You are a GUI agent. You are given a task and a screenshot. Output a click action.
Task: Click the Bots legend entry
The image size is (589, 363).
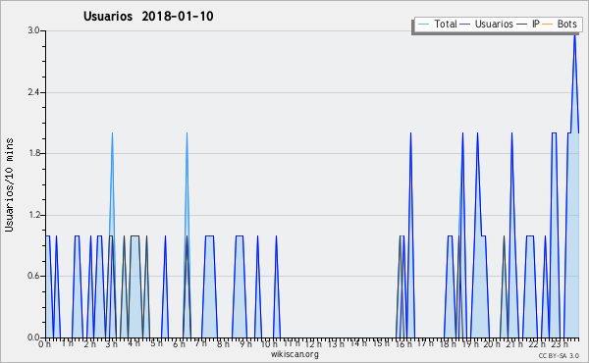(x=560, y=24)
